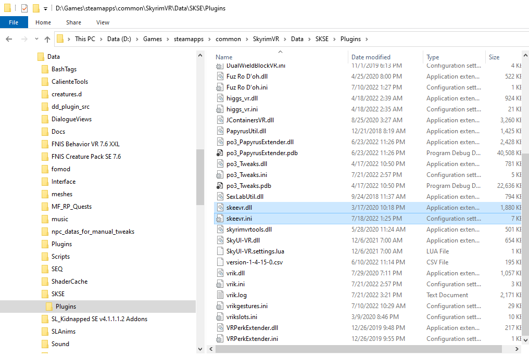This screenshot has height=356, width=529.
Task: Expand the chevron after common in breadcrumb
Action: click(247, 39)
